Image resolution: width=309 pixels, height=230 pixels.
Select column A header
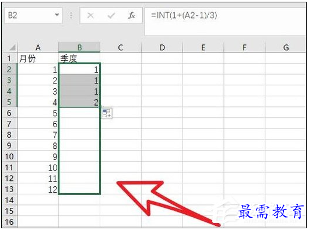tap(38, 47)
